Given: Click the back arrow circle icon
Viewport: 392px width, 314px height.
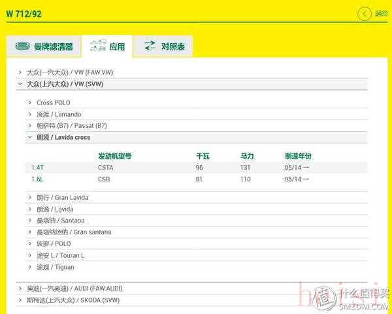Looking at the screenshot, I should pyautogui.click(x=364, y=13).
